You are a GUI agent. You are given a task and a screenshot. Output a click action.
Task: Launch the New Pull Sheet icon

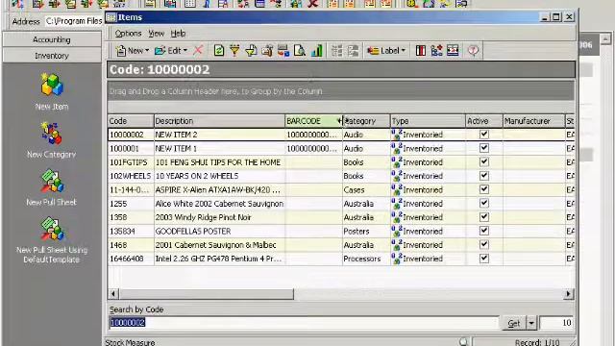coord(52,181)
